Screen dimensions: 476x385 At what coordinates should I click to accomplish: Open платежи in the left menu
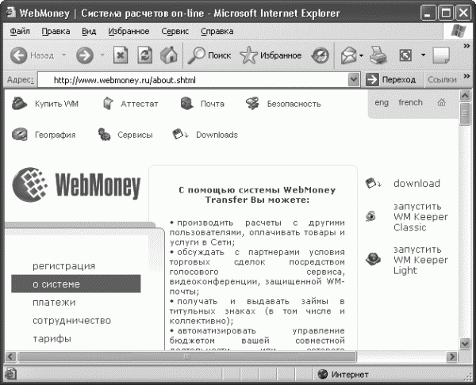pyautogui.click(x=54, y=303)
